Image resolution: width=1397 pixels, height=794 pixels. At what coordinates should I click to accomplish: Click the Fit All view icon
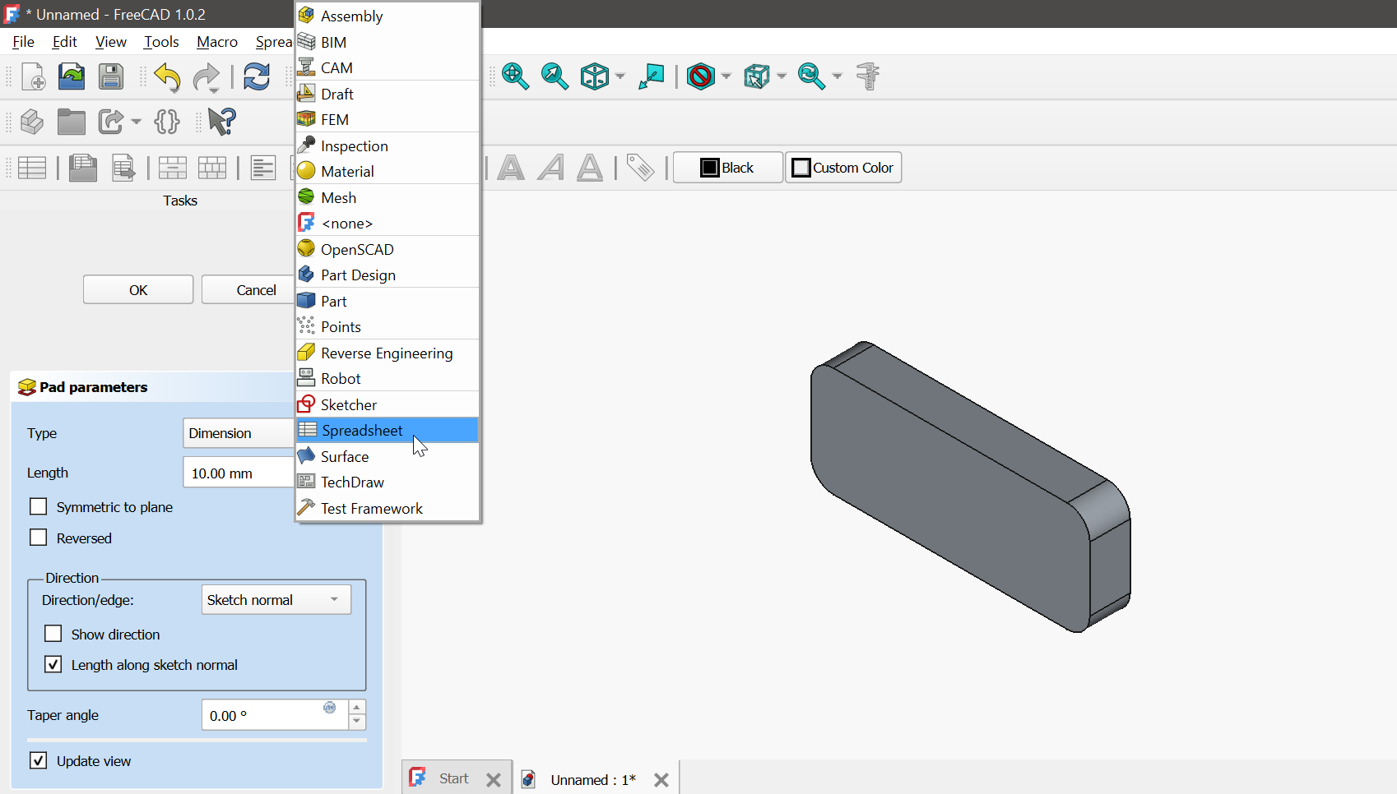click(x=516, y=76)
